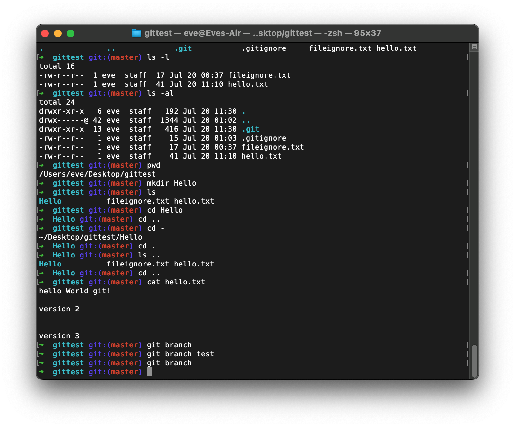Click 'fileignore.txt' in the top line of the terminal
The width and height of the screenshot is (515, 427).
[x=340, y=48]
